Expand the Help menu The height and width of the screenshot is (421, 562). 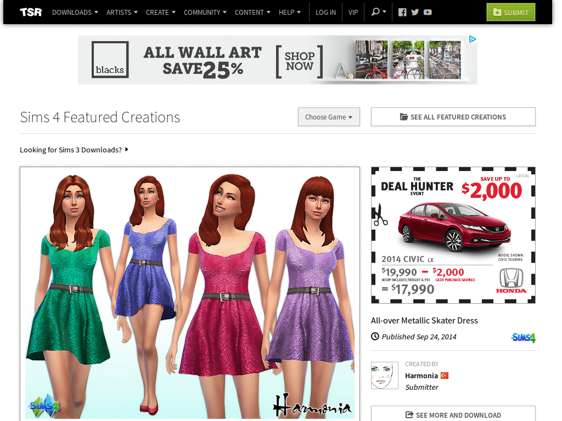pos(290,12)
